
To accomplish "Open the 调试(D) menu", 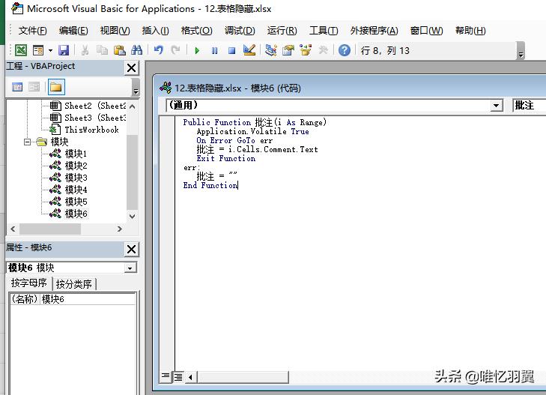I will pyautogui.click(x=240, y=31).
